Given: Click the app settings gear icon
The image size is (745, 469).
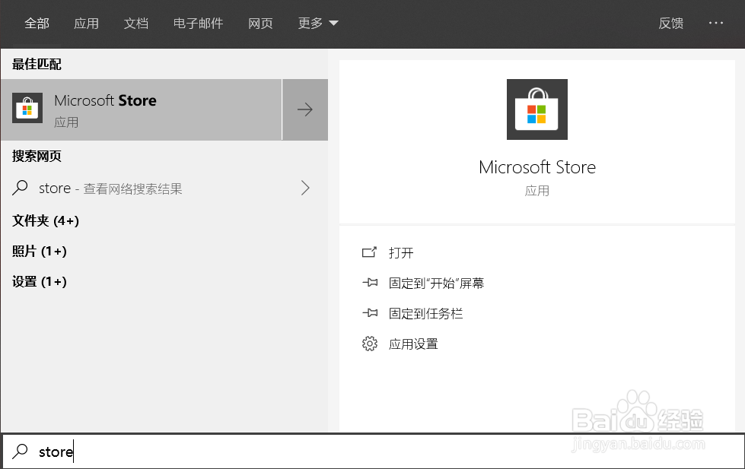Looking at the screenshot, I should 370,344.
